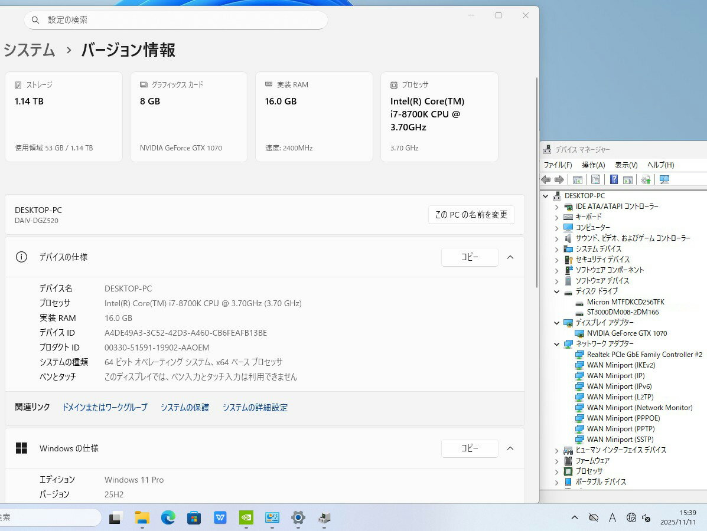707x531 pixels.
Task: Click the Help icon in Device Manager toolbar
Action: pyautogui.click(x=614, y=179)
